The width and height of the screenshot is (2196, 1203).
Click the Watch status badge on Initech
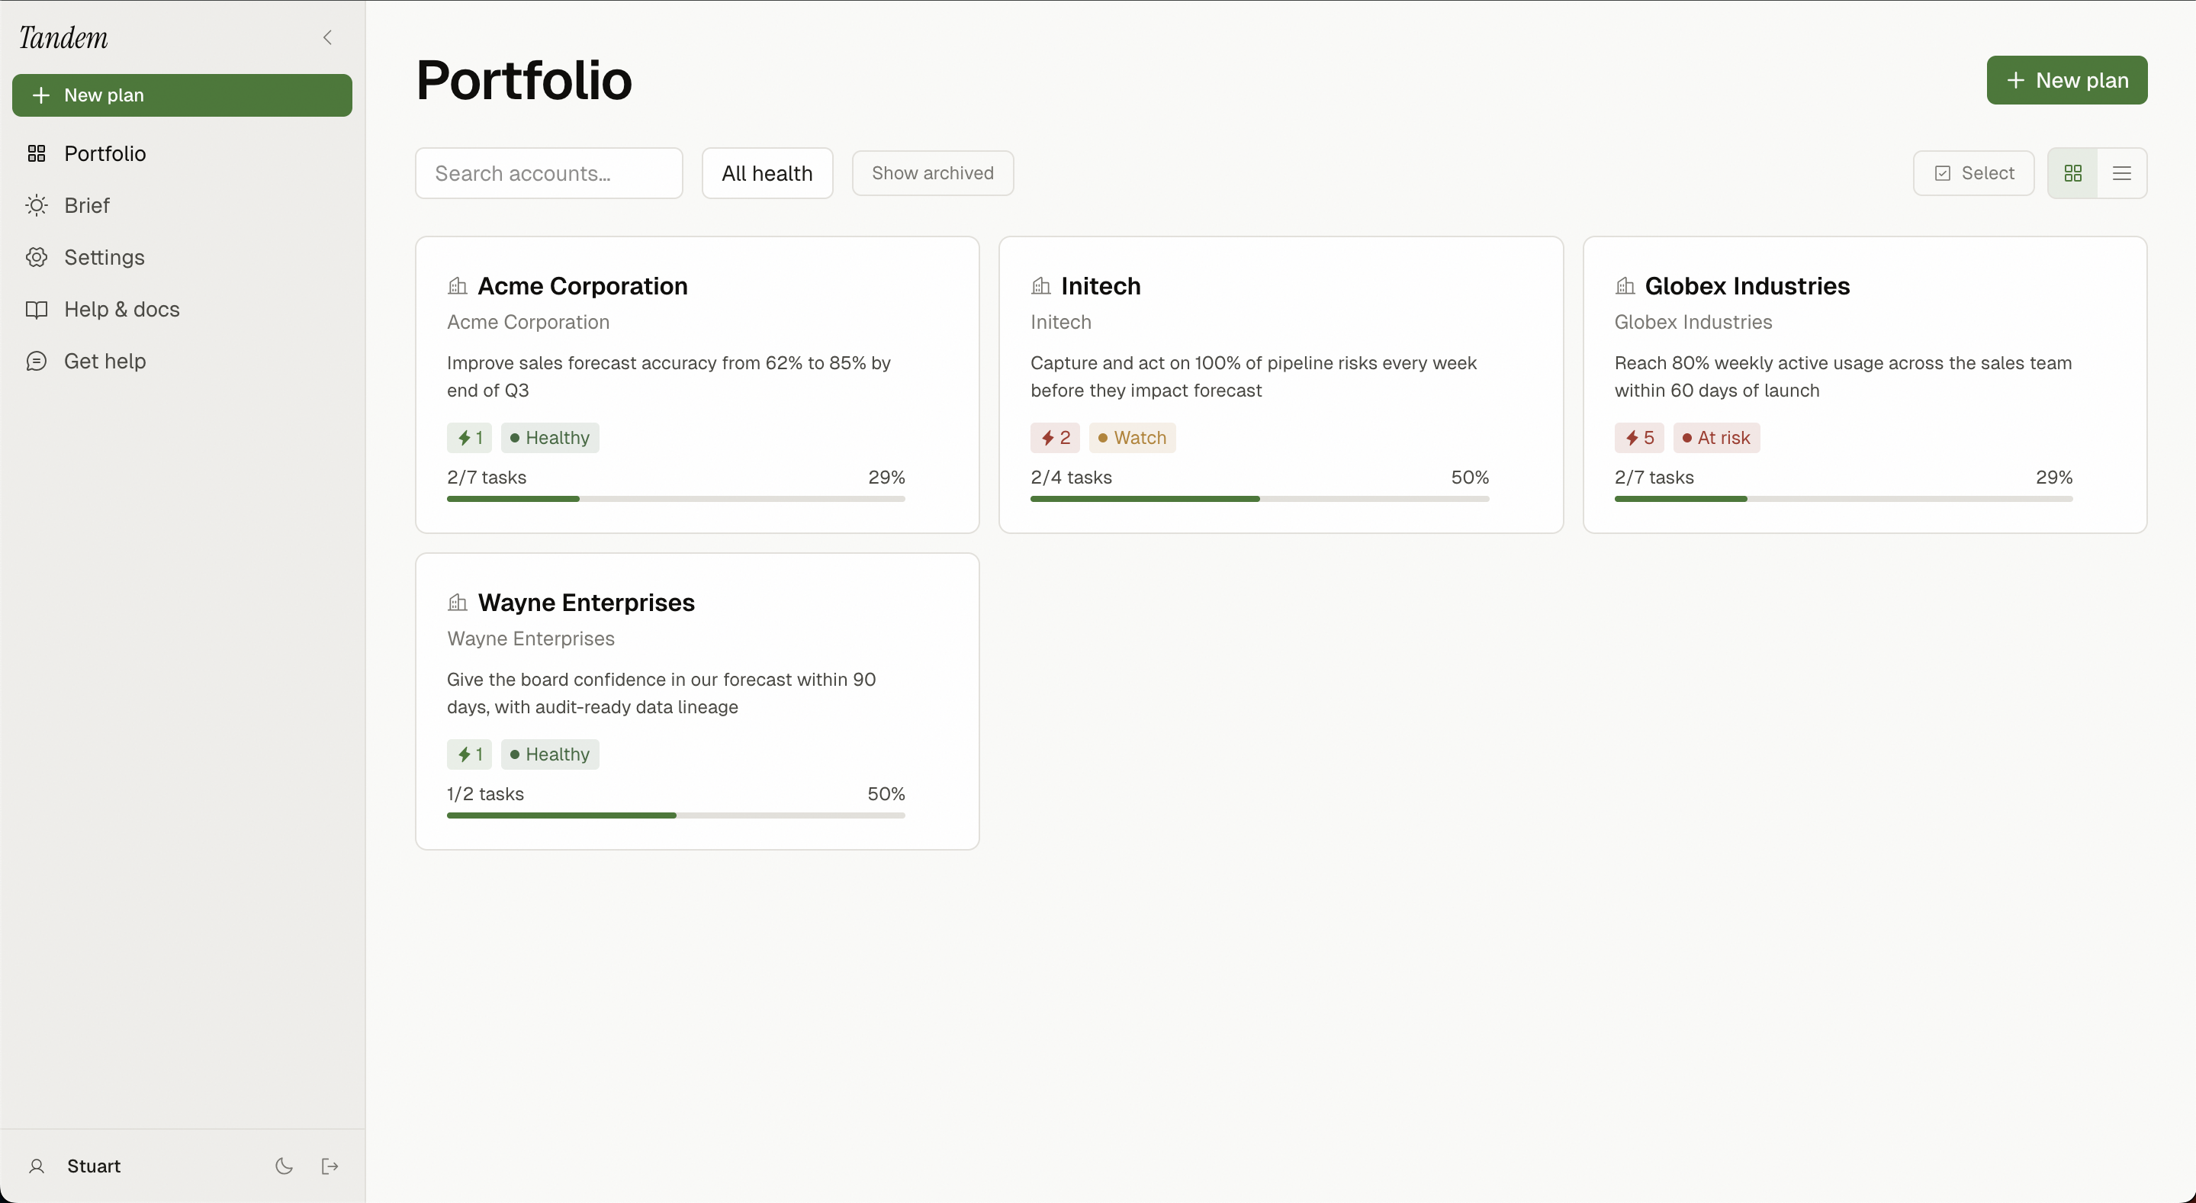pyautogui.click(x=1132, y=437)
